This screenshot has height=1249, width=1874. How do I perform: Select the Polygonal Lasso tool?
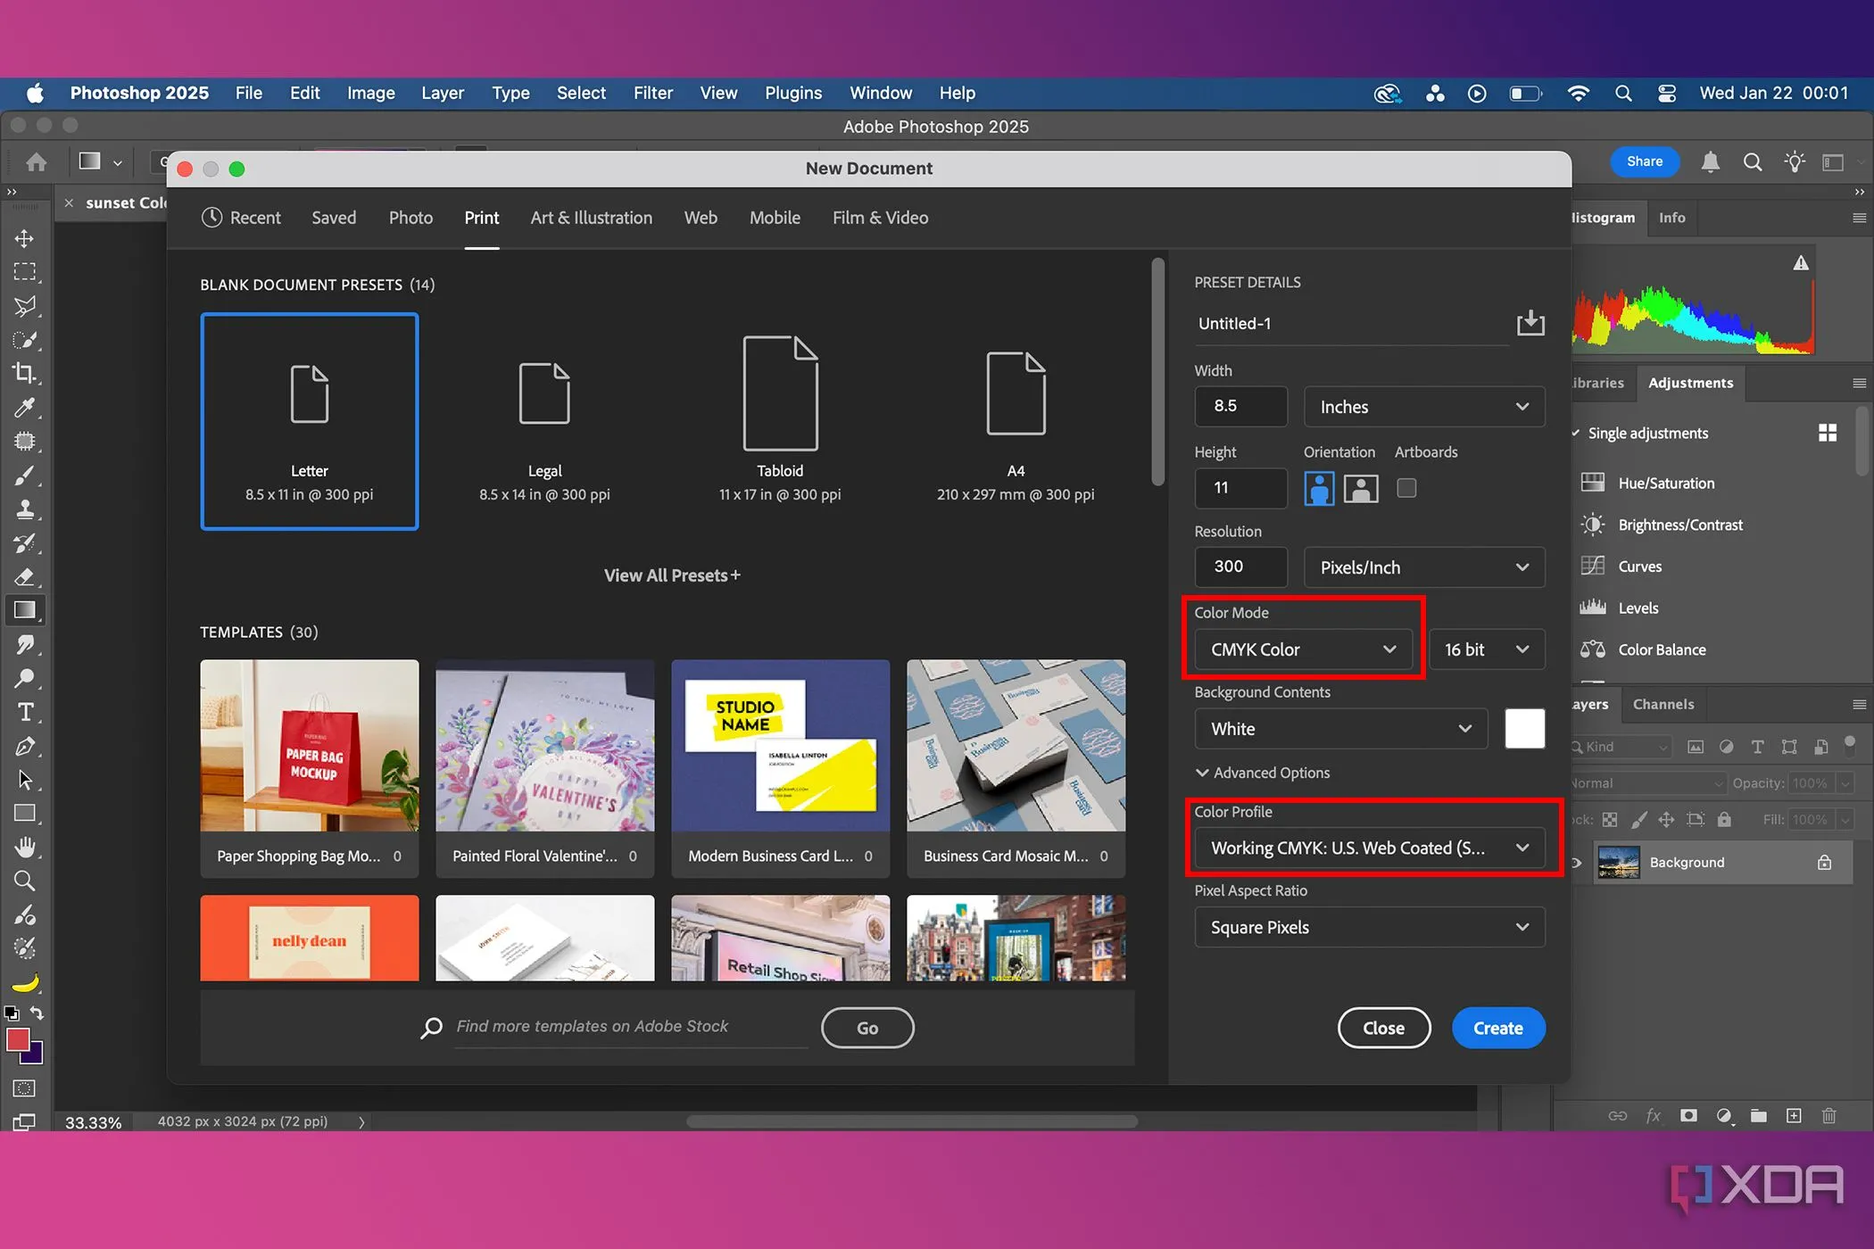[24, 306]
